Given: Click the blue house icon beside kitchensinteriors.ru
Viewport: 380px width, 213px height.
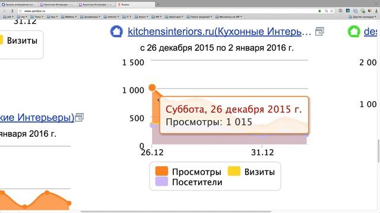Looking at the screenshot, I should 116,31.
